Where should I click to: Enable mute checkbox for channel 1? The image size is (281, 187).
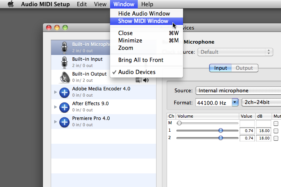point(276,131)
